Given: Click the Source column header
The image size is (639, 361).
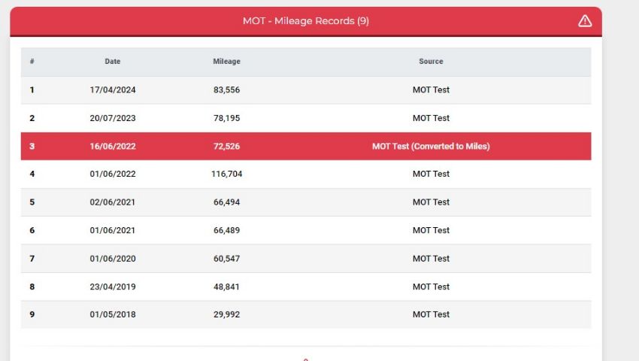Looking at the screenshot, I should 431,62.
